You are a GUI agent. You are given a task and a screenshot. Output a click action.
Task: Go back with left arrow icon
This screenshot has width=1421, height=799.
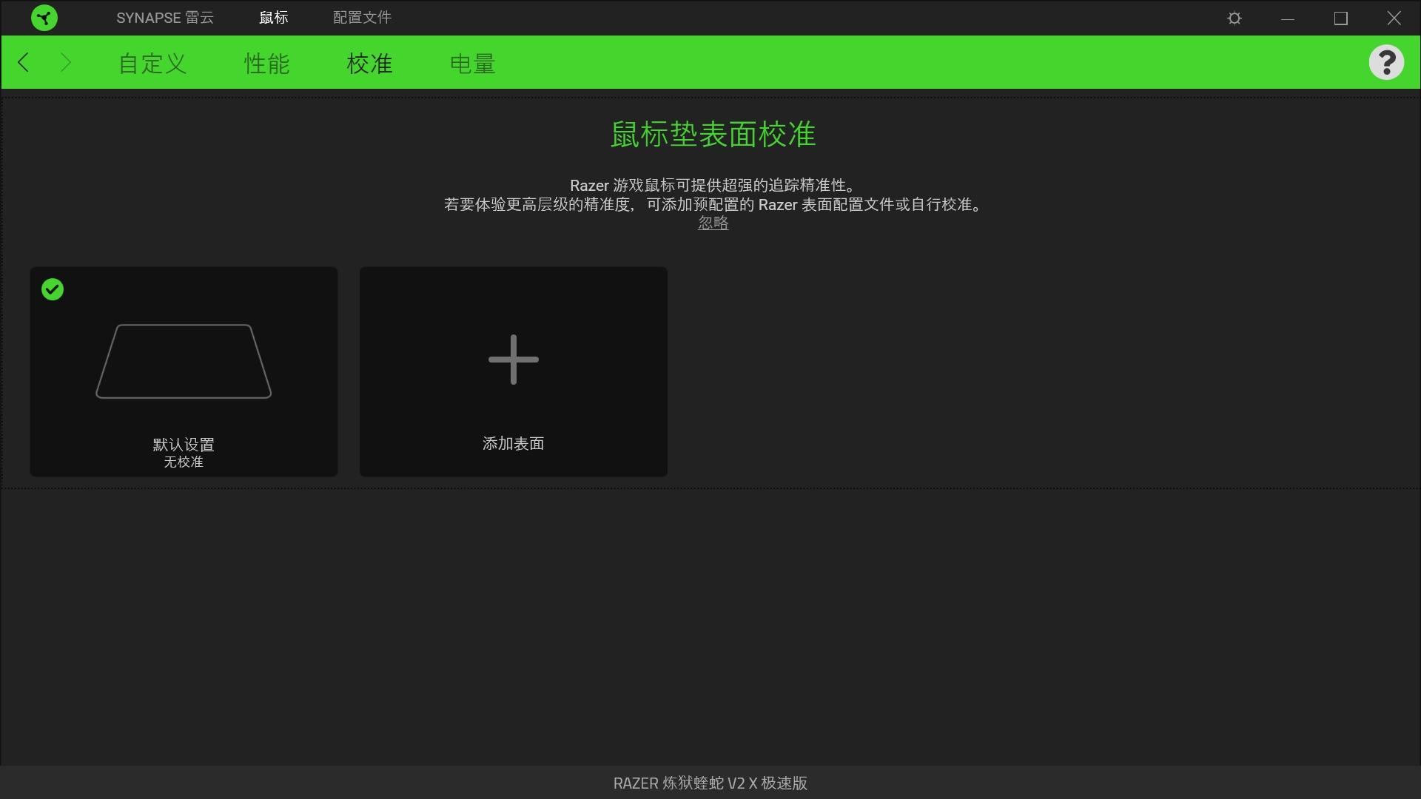[x=24, y=63]
